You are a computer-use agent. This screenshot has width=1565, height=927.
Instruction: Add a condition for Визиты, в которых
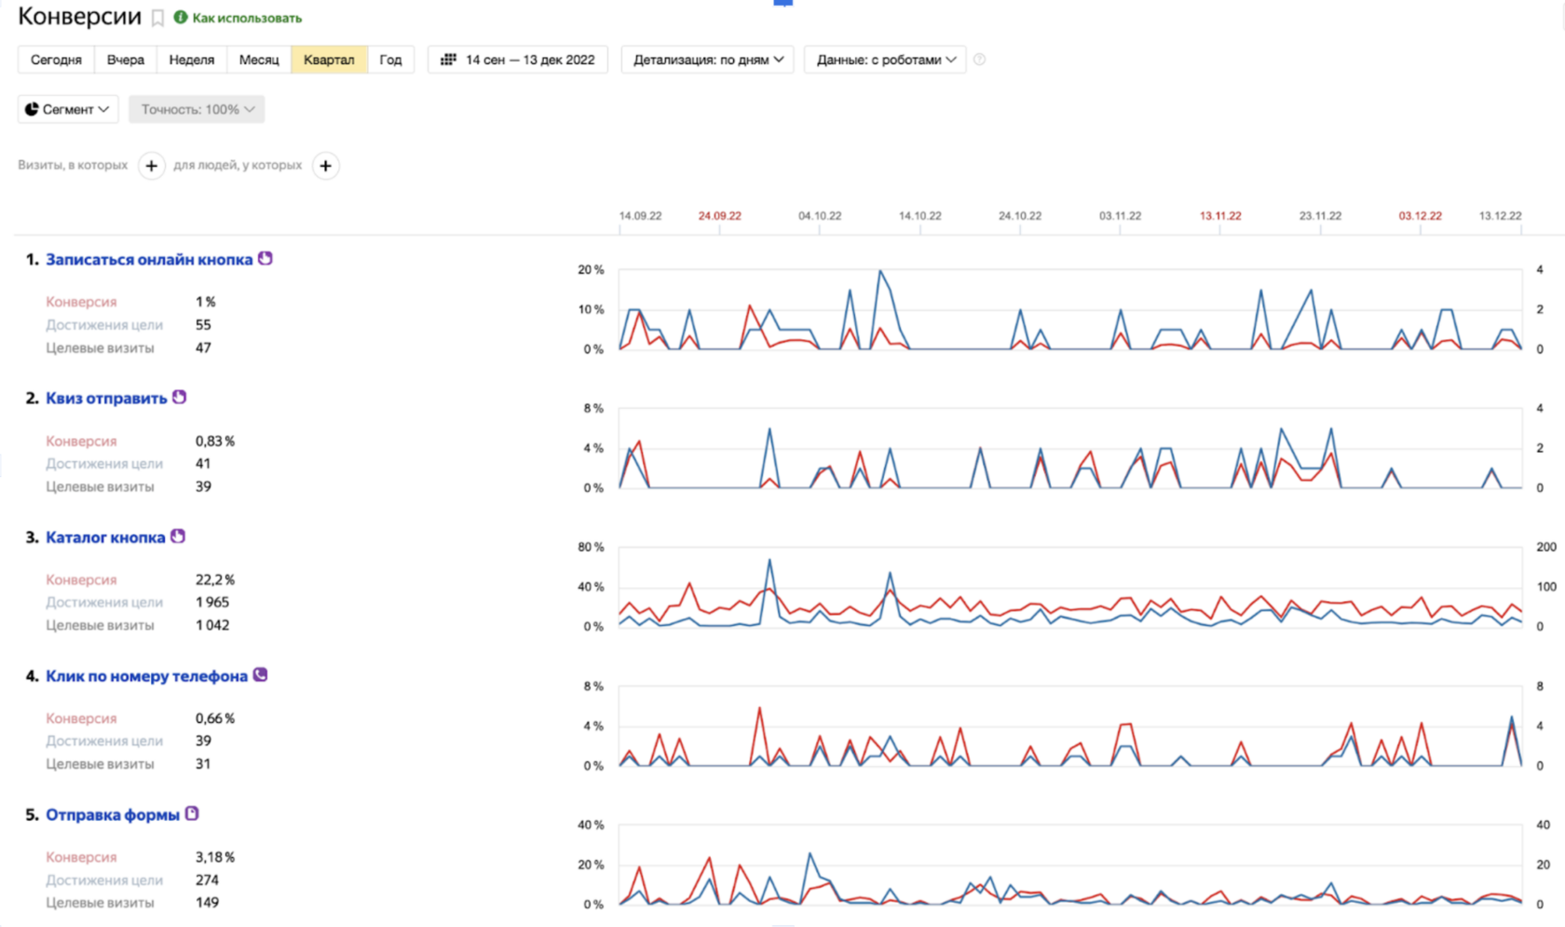[152, 166]
